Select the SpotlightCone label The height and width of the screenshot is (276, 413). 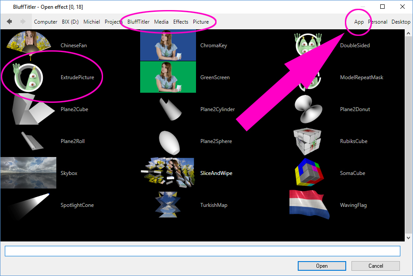77,205
